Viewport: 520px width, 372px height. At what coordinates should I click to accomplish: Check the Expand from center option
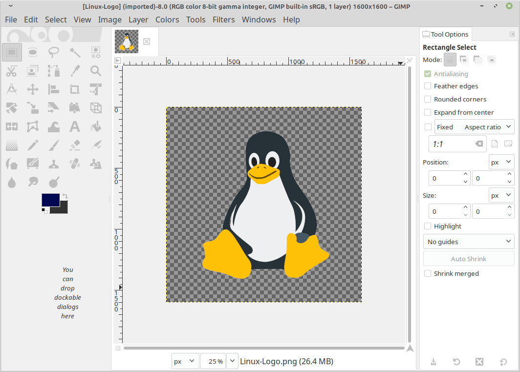(428, 112)
